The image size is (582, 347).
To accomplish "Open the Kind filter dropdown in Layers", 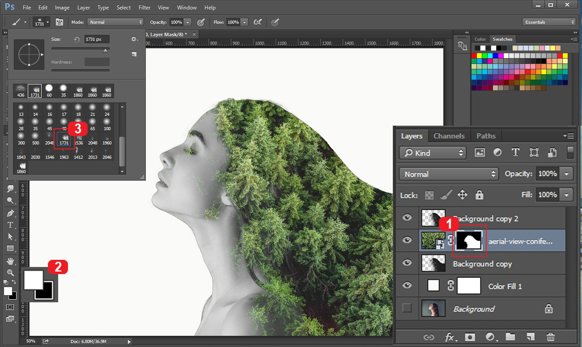I will pyautogui.click(x=433, y=152).
